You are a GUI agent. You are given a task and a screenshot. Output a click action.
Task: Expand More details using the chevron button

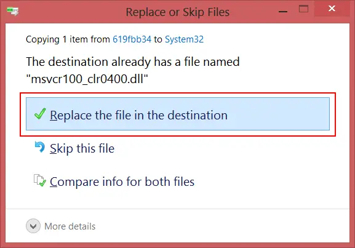point(33,226)
